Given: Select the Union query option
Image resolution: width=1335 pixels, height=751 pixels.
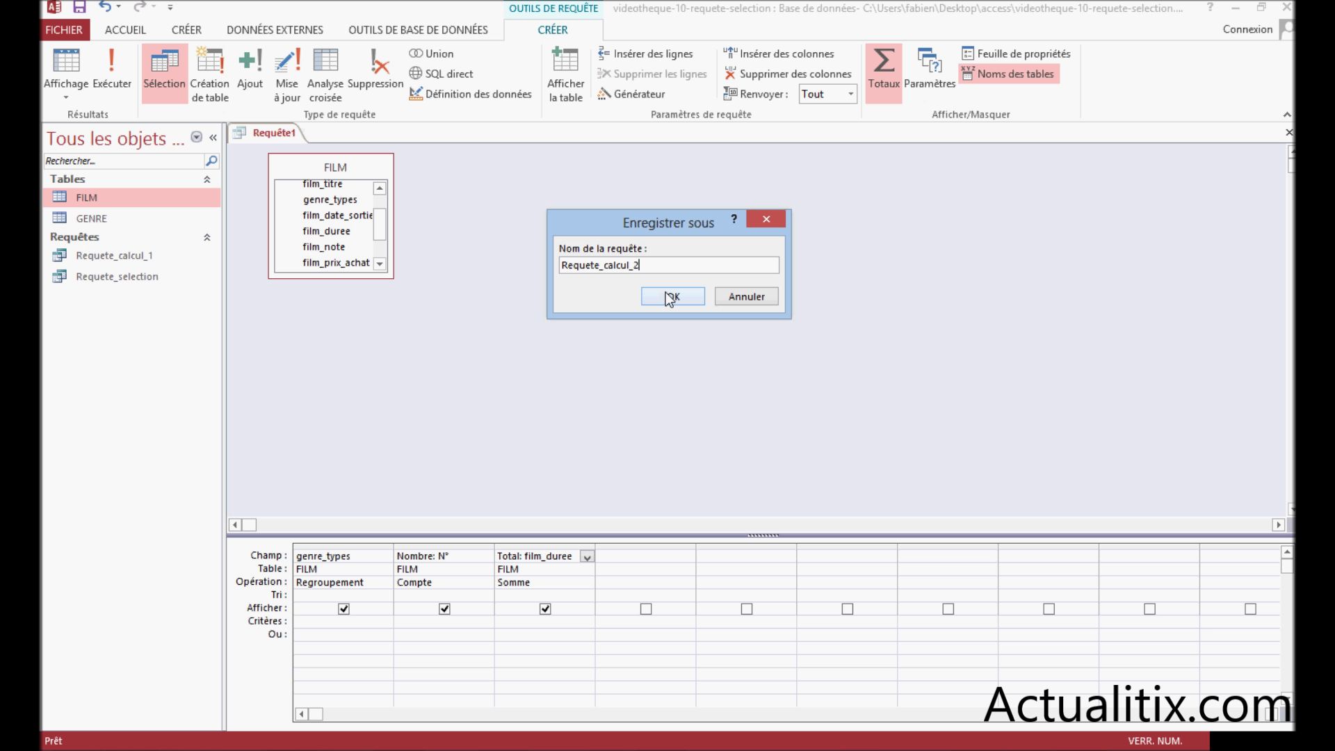Looking at the screenshot, I should pyautogui.click(x=431, y=54).
